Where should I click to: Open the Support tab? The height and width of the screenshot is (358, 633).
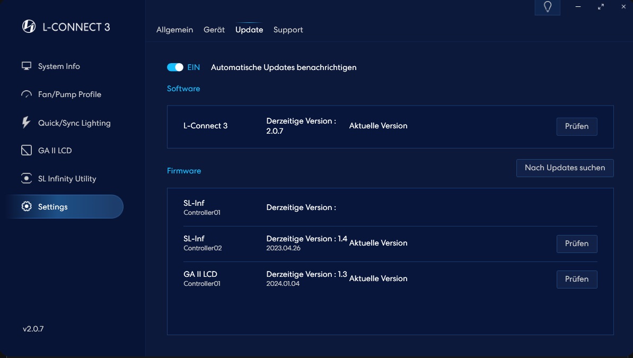(288, 30)
